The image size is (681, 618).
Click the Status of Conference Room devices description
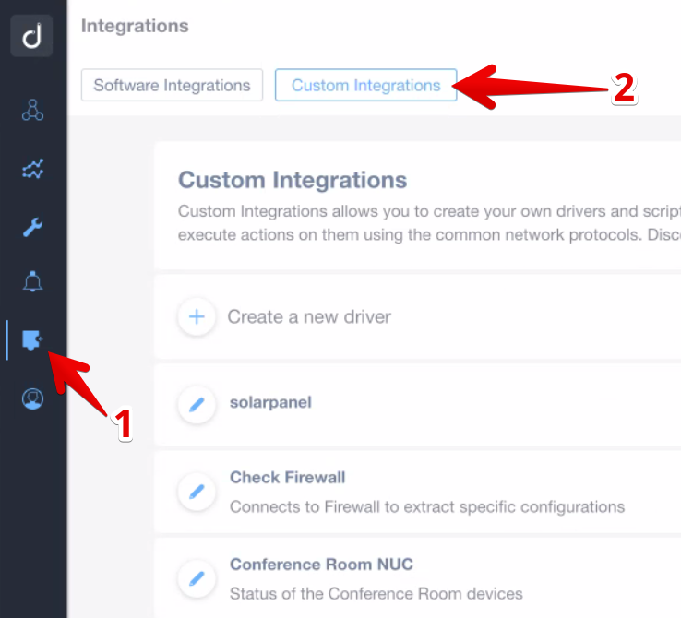[x=376, y=594]
